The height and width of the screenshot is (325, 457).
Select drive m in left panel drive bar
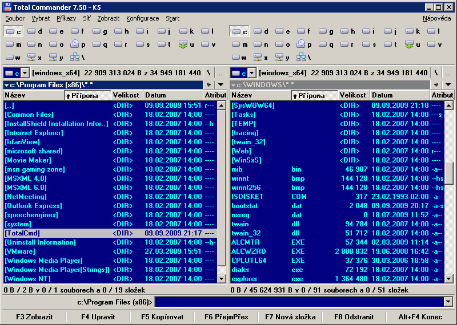[x=13, y=44]
